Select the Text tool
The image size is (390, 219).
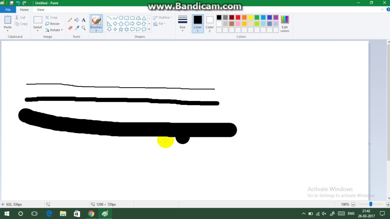pos(83,20)
